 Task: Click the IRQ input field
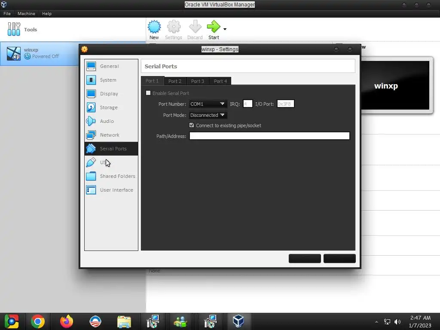point(247,104)
